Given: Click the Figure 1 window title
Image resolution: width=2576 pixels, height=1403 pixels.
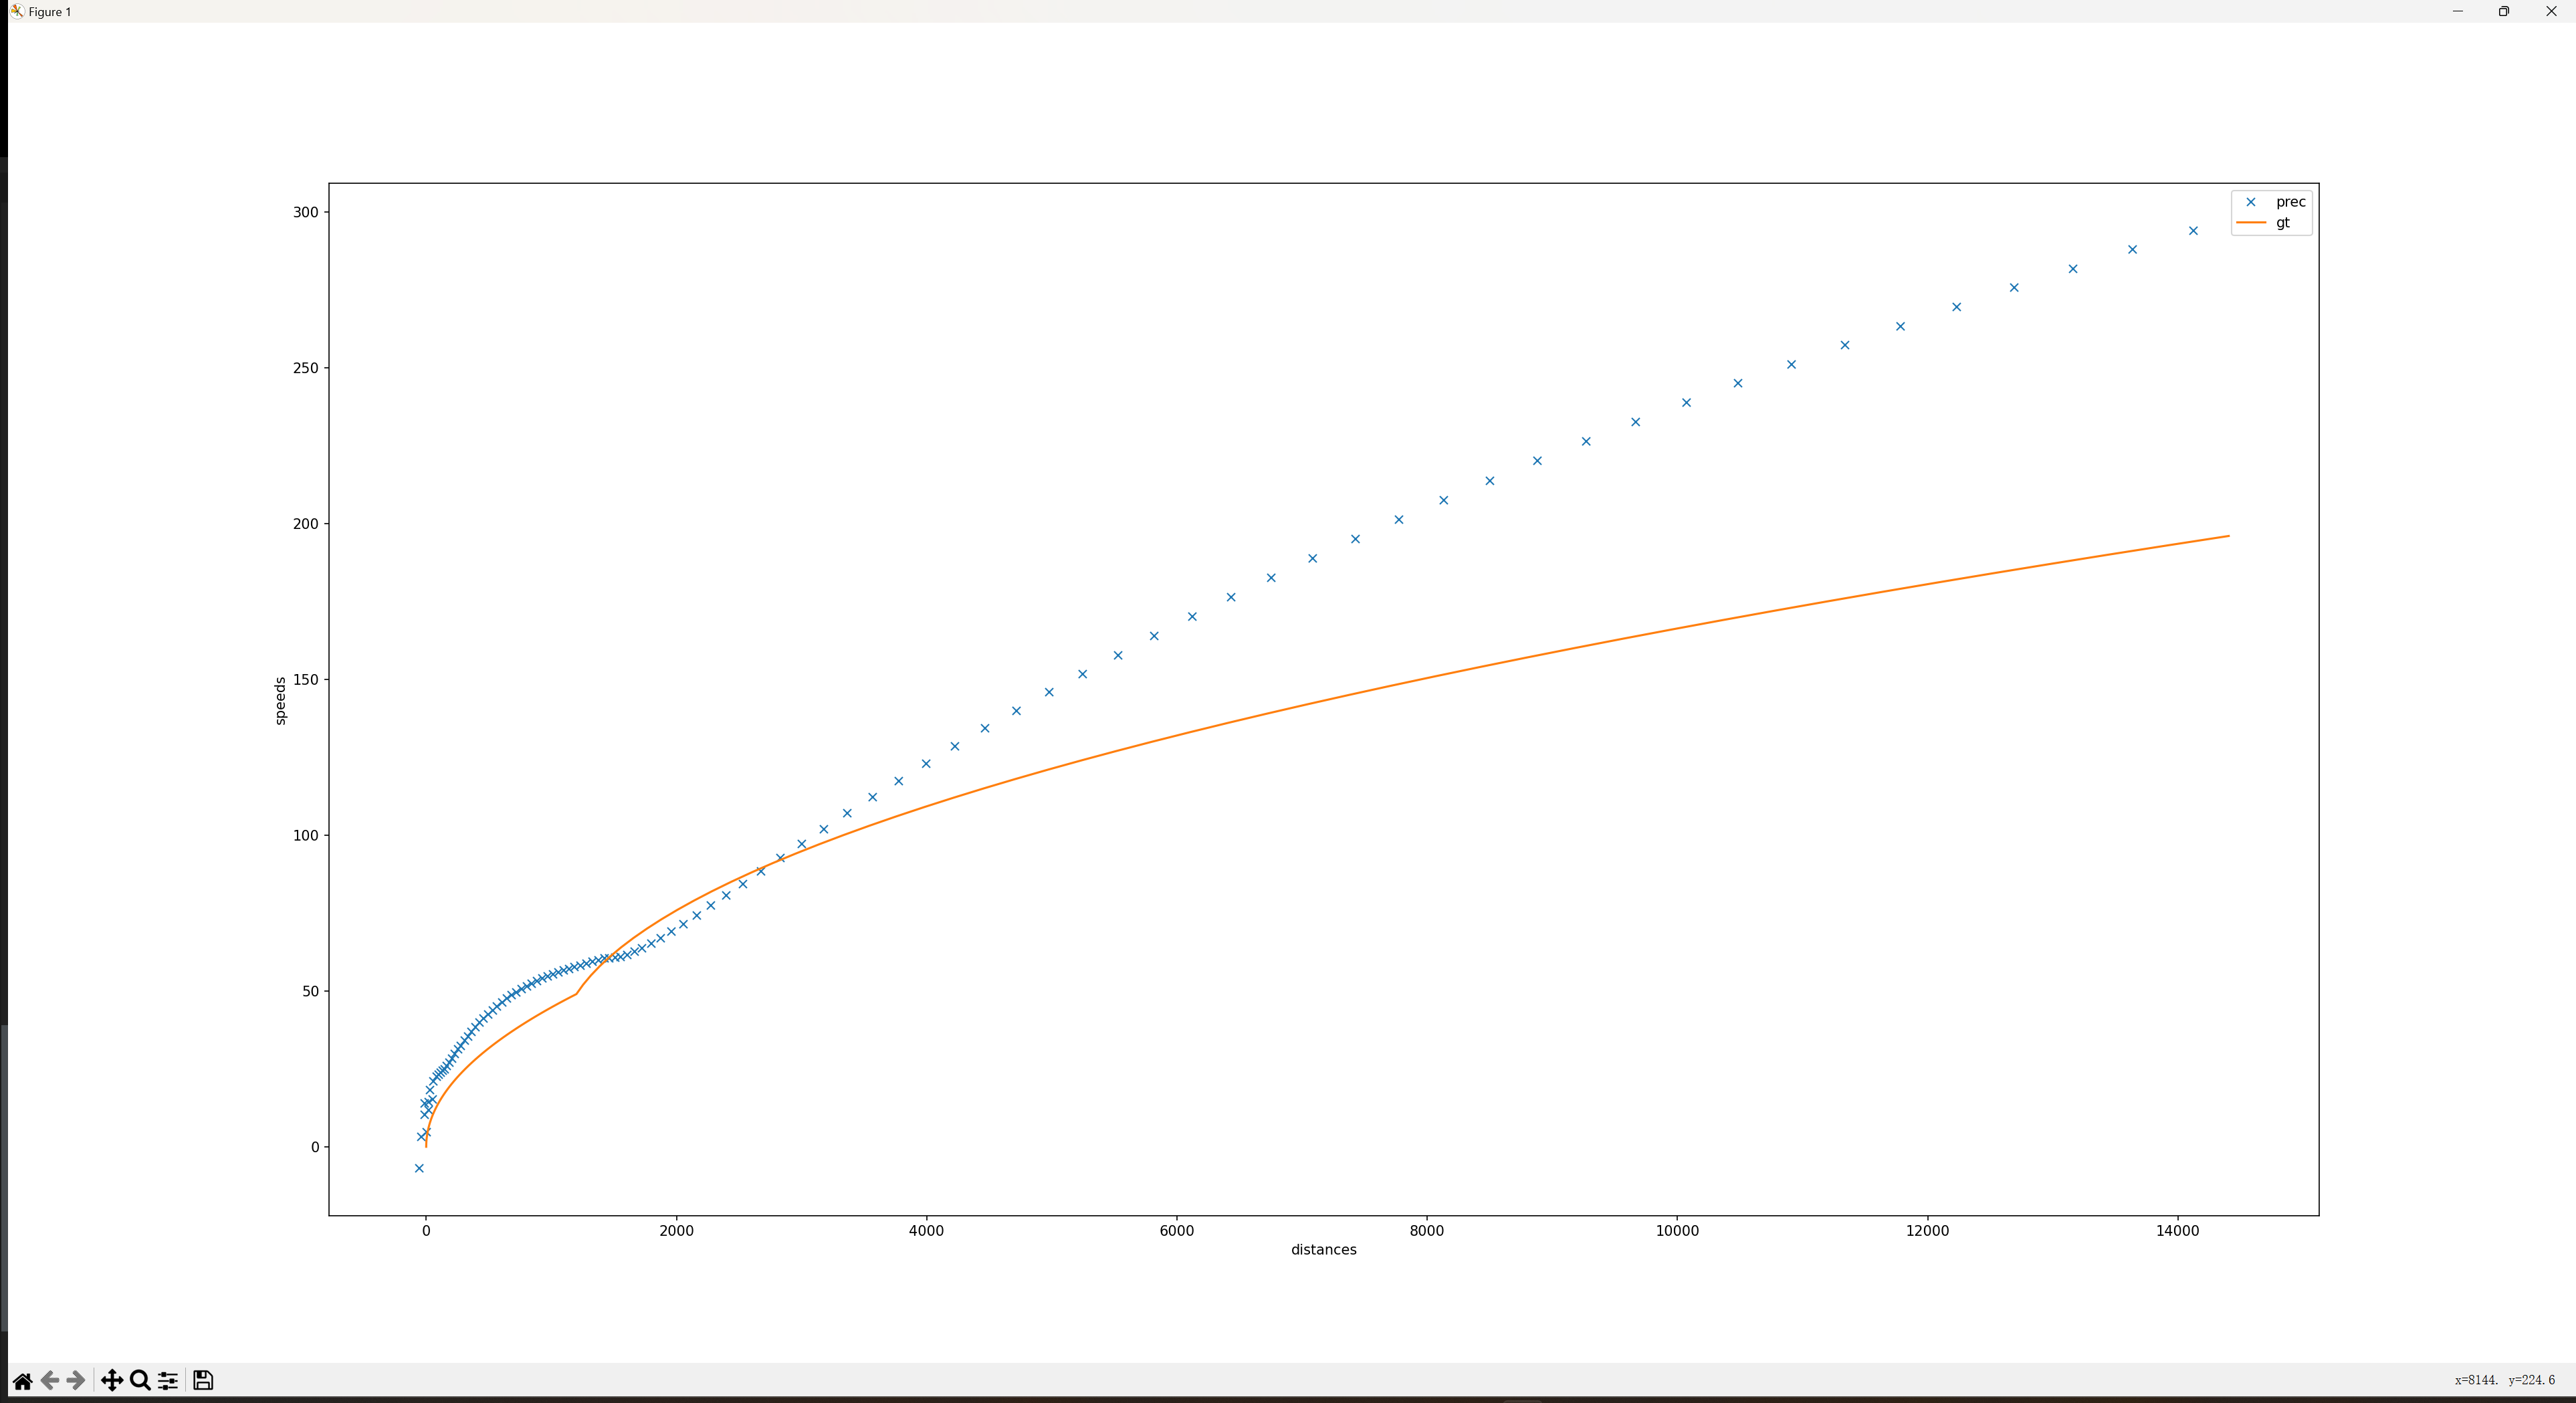Looking at the screenshot, I should [50, 12].
